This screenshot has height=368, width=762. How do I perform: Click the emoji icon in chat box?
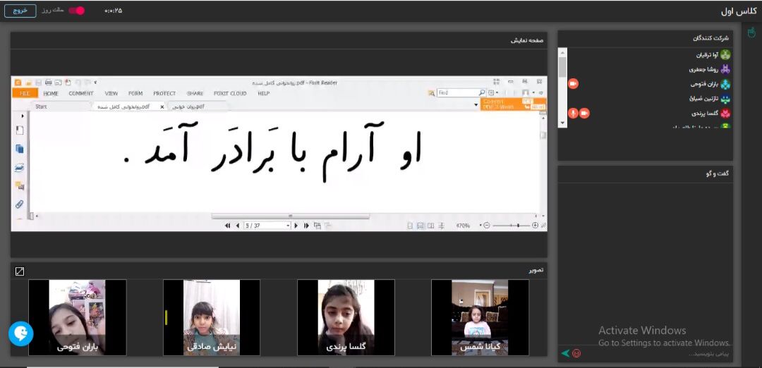[x=576, y=353]
